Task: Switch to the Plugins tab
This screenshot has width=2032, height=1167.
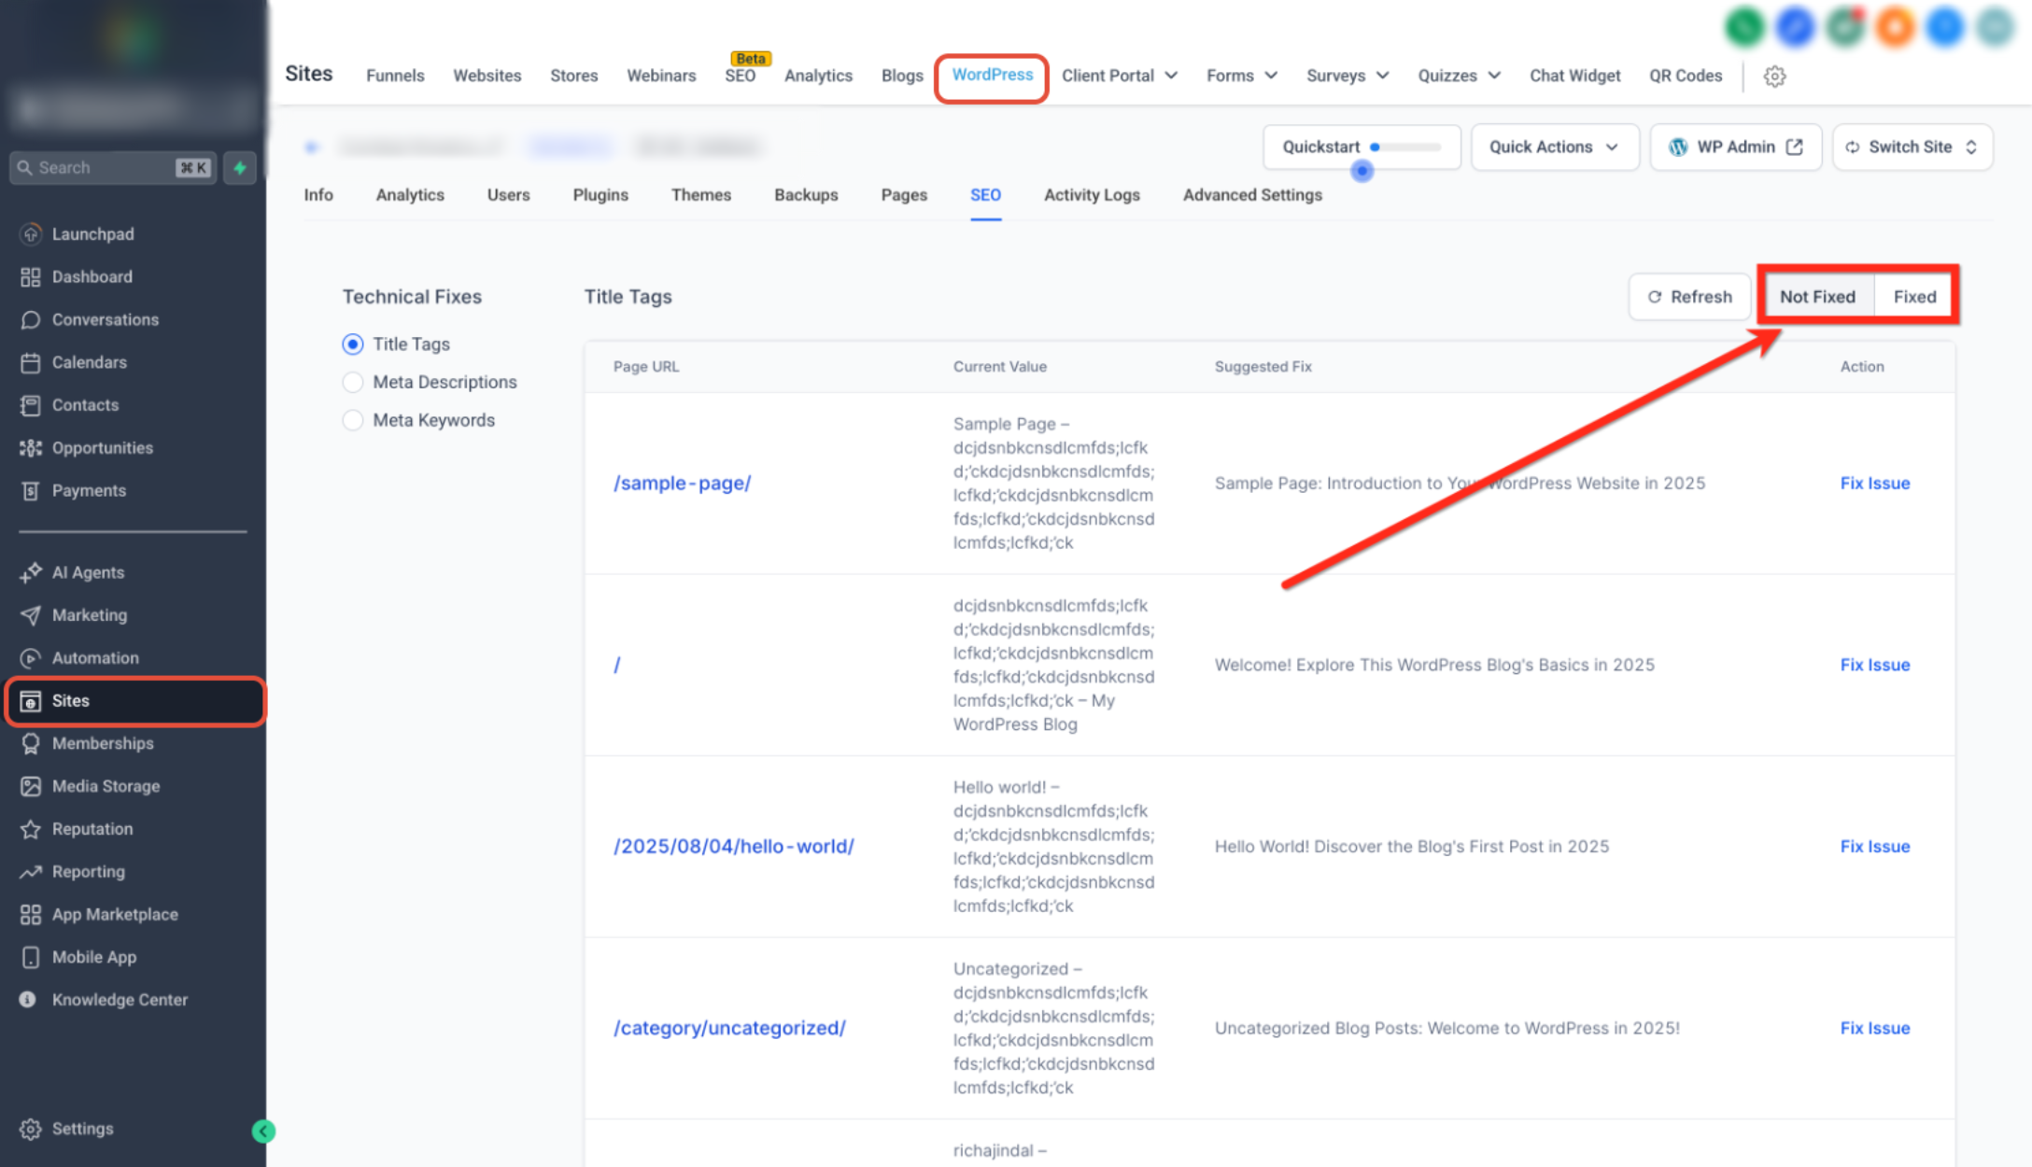Action: (x=600, y=194)
